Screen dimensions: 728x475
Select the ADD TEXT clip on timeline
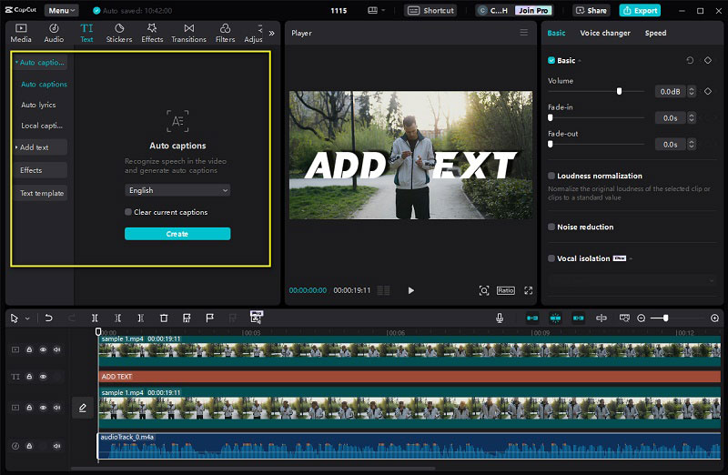tap(409, 377)
